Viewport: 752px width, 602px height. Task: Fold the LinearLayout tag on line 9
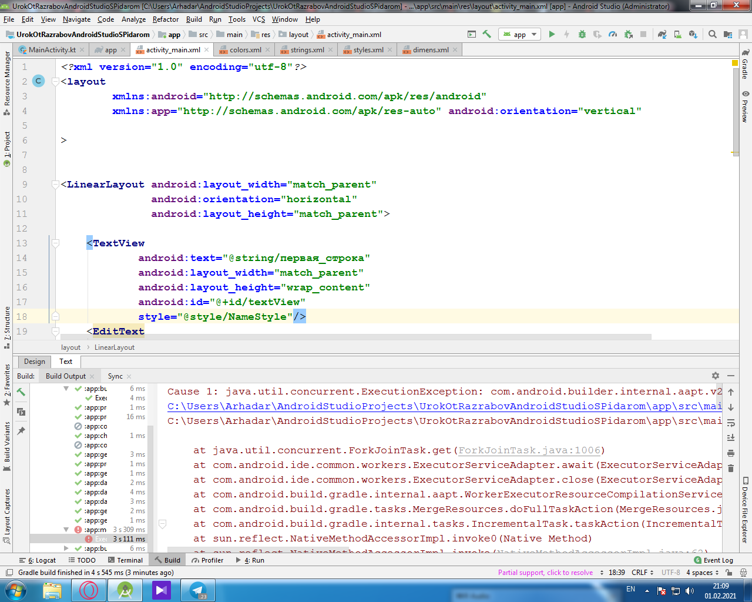coord(55,184)
